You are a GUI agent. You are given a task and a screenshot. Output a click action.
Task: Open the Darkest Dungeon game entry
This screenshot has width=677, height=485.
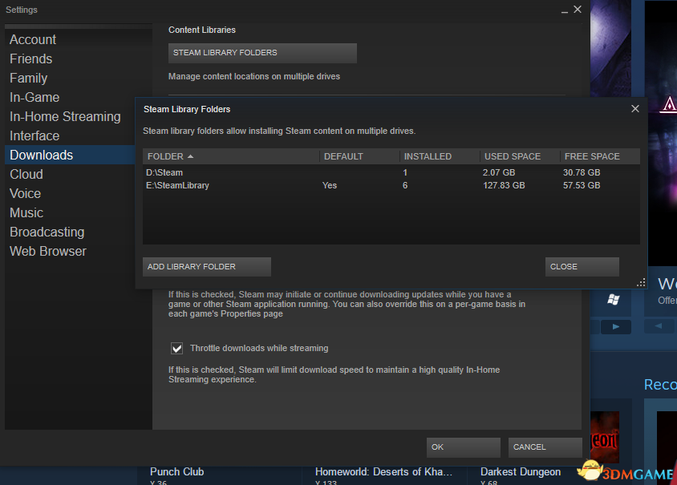521,472
